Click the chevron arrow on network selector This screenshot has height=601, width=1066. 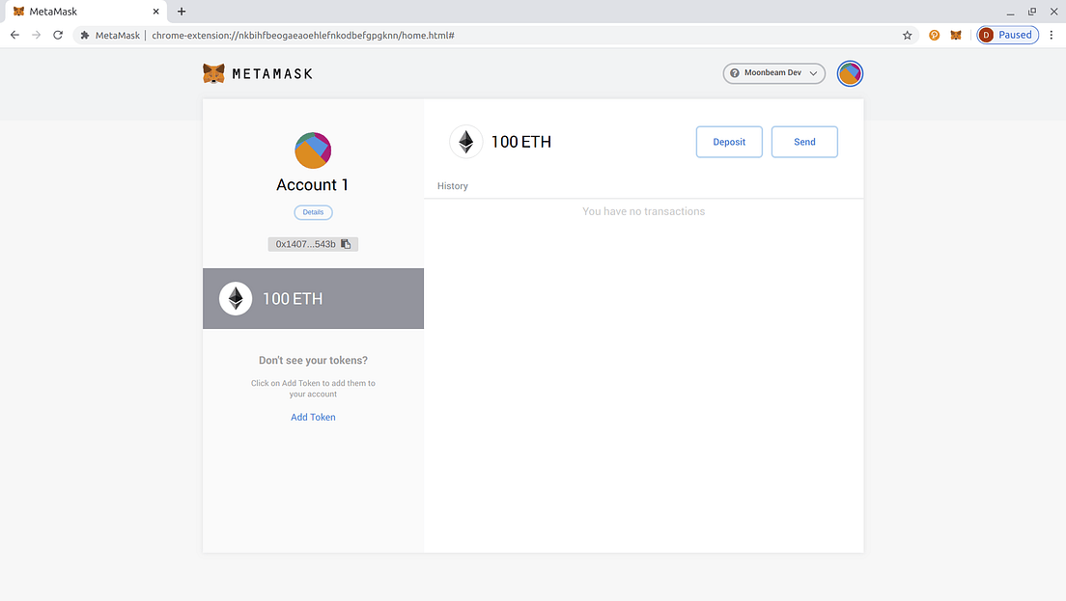[813, 73]
